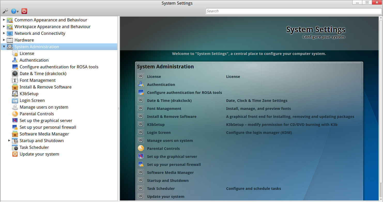
Task: Click the Update your system icon in sidebar
Action: [x=15, y=154]
